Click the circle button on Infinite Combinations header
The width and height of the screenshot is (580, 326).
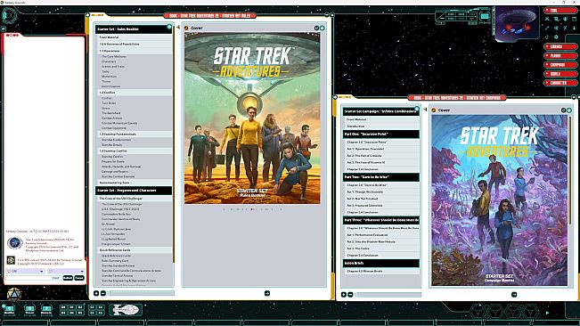pos(417,109)
